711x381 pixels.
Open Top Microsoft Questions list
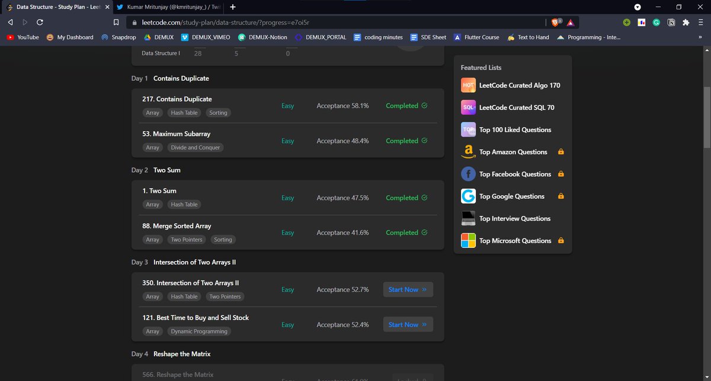[506, 241]
